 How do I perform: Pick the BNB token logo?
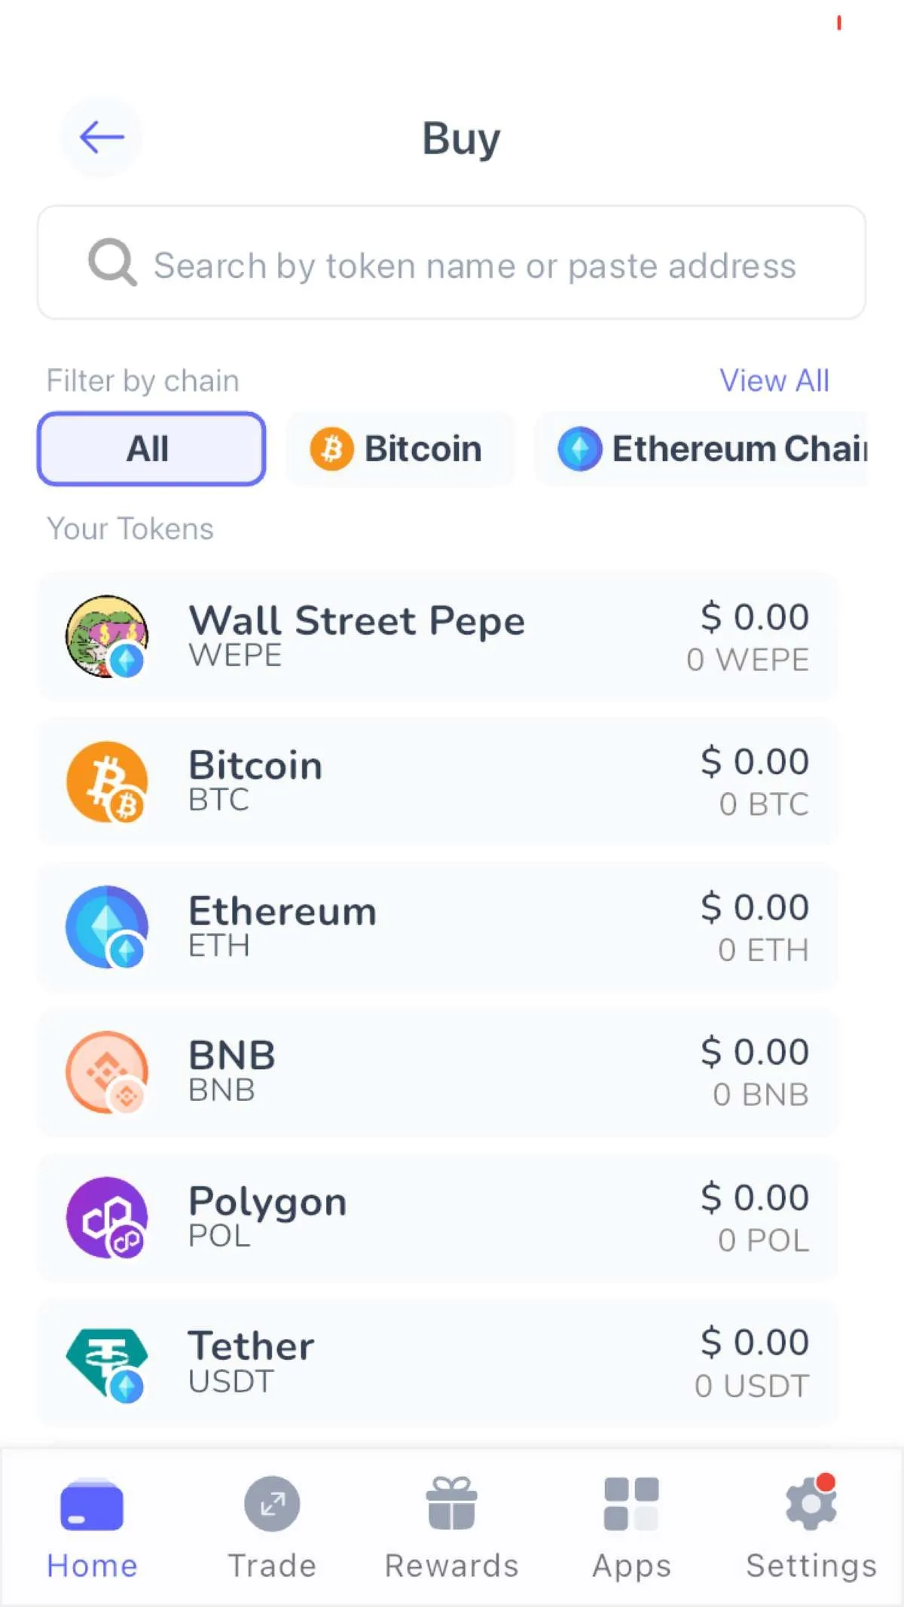[x=106, y=1072]
